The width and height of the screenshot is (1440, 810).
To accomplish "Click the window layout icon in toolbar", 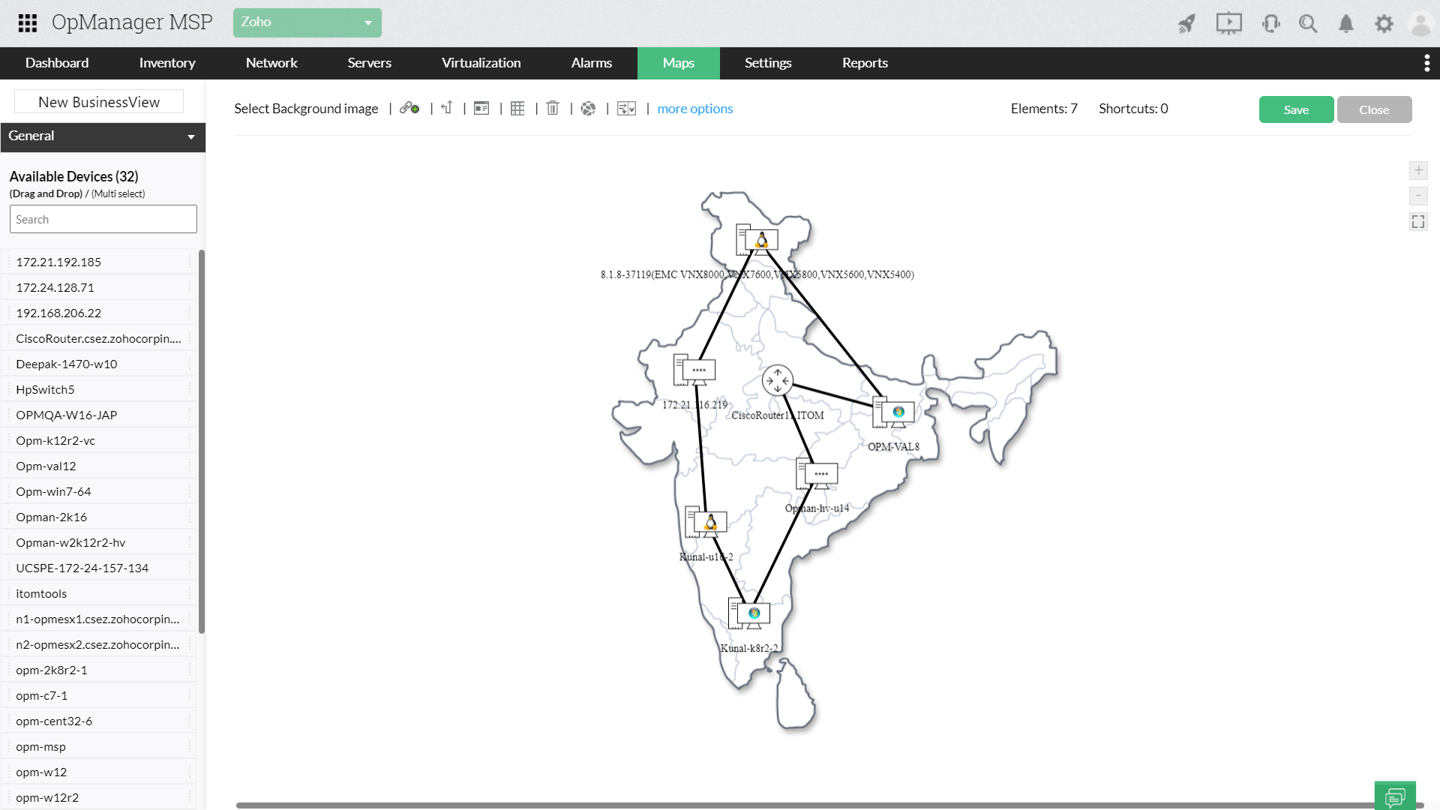I will 481,109.
